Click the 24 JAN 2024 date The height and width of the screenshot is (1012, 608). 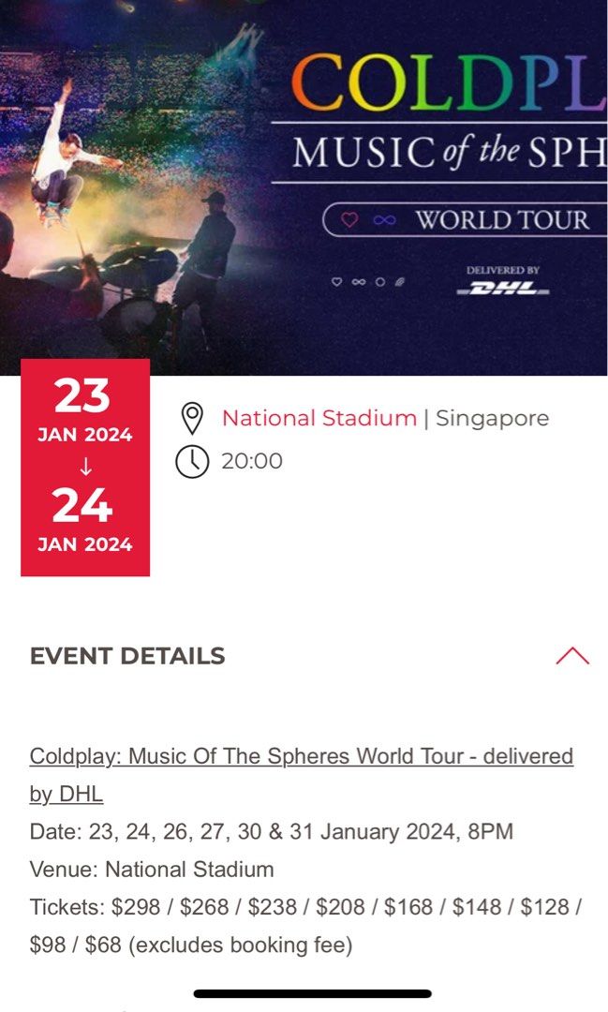point(84,520)
